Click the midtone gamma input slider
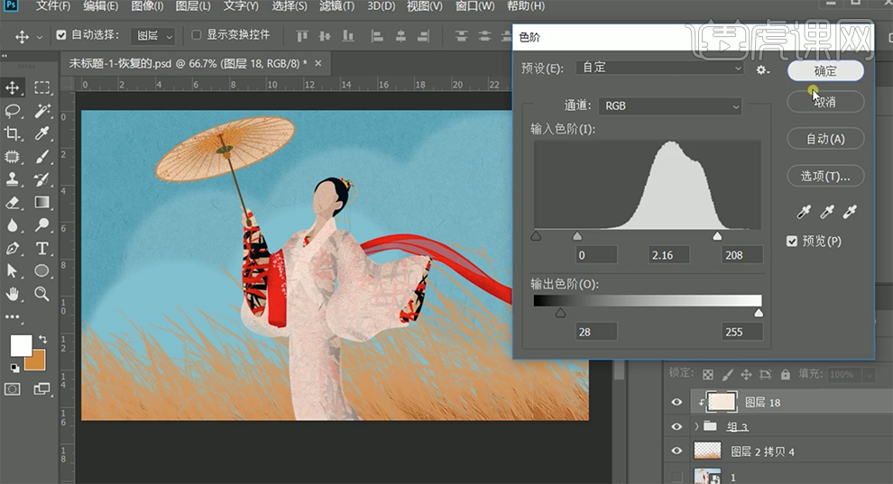The height and width of the screenshot is (484, 893). tap(577, 236)
